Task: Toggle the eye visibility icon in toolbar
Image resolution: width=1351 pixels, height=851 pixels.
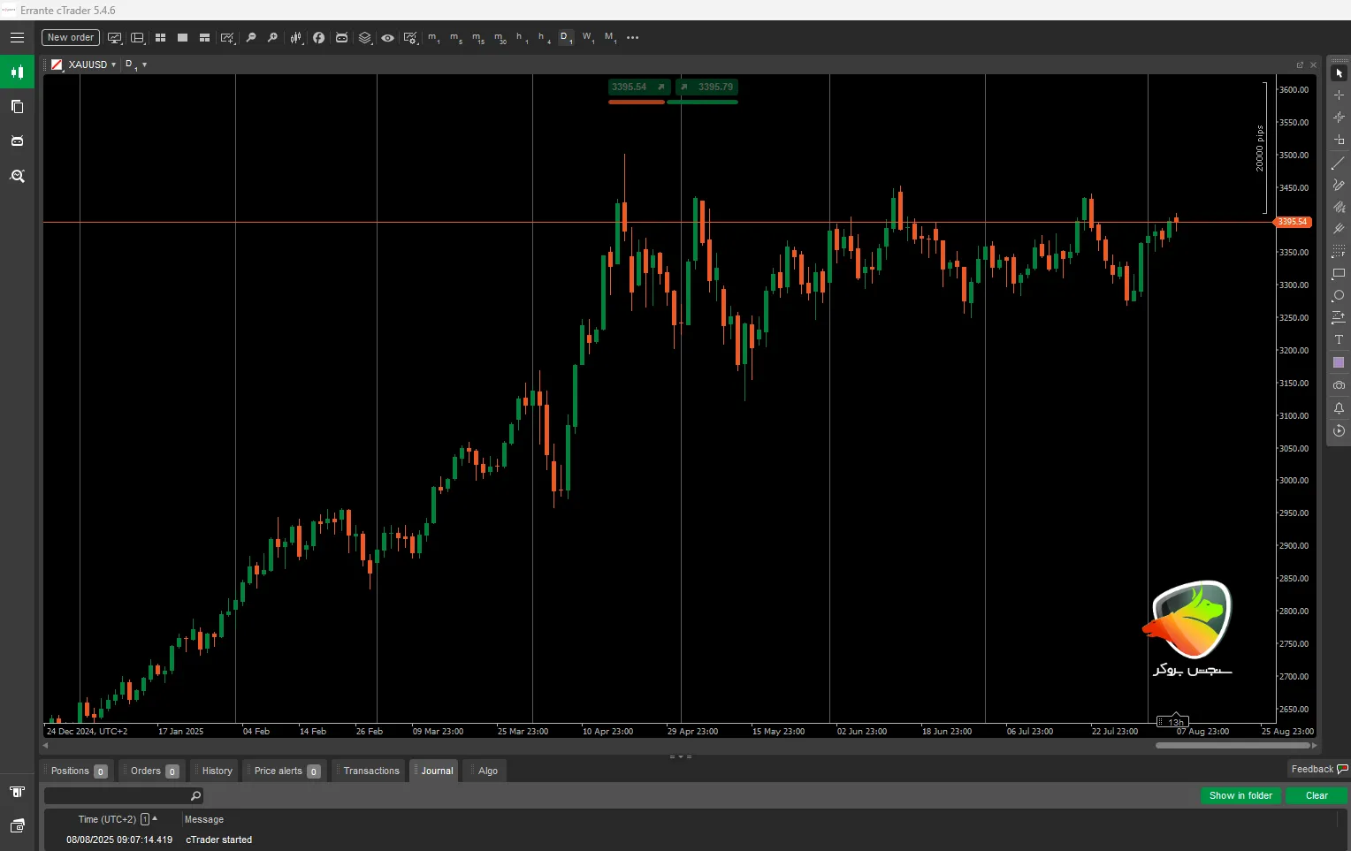Action: click(x=387, y=38)
